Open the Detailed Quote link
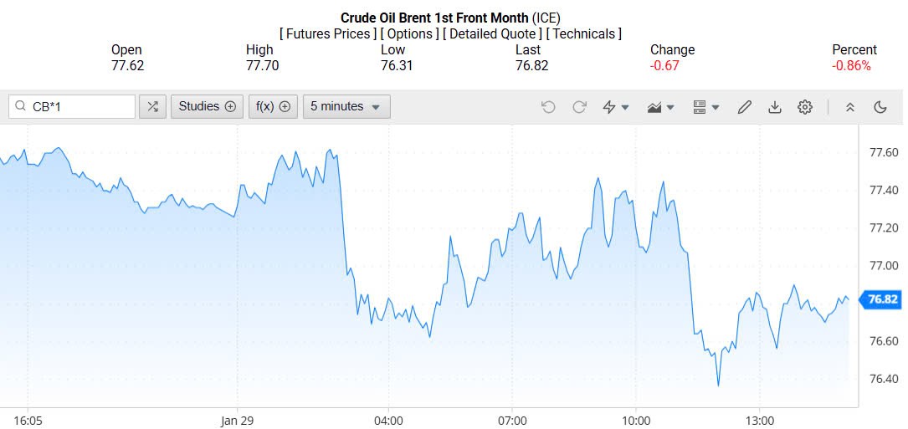Screen dimensions: 908x429 tap(491, 33)
